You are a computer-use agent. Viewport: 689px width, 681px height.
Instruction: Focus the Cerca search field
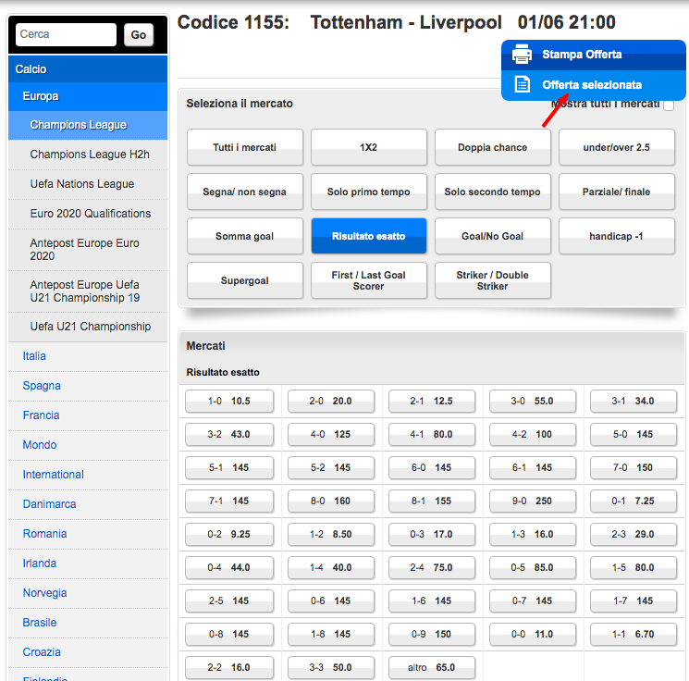click(67, 35)
